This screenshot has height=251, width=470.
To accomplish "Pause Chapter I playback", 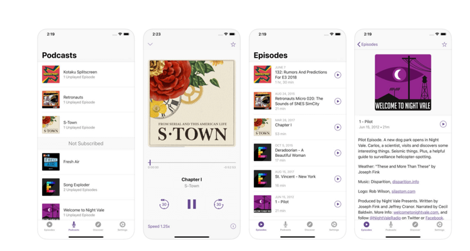I will click(x=192, y=204).
